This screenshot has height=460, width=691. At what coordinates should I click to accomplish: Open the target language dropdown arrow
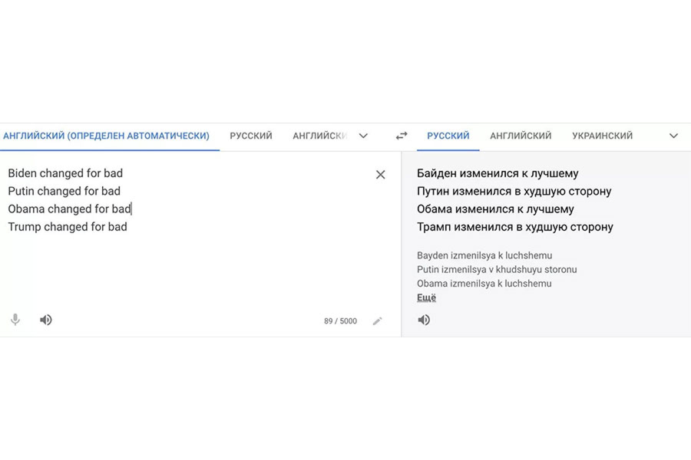(673, 136)
